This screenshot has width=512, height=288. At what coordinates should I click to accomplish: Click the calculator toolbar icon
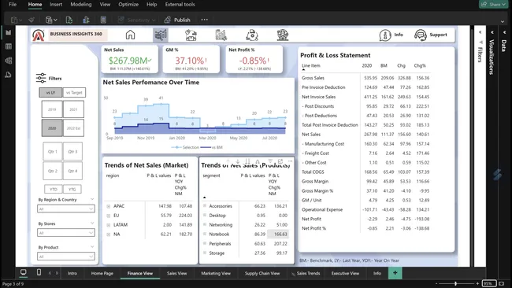103,20
